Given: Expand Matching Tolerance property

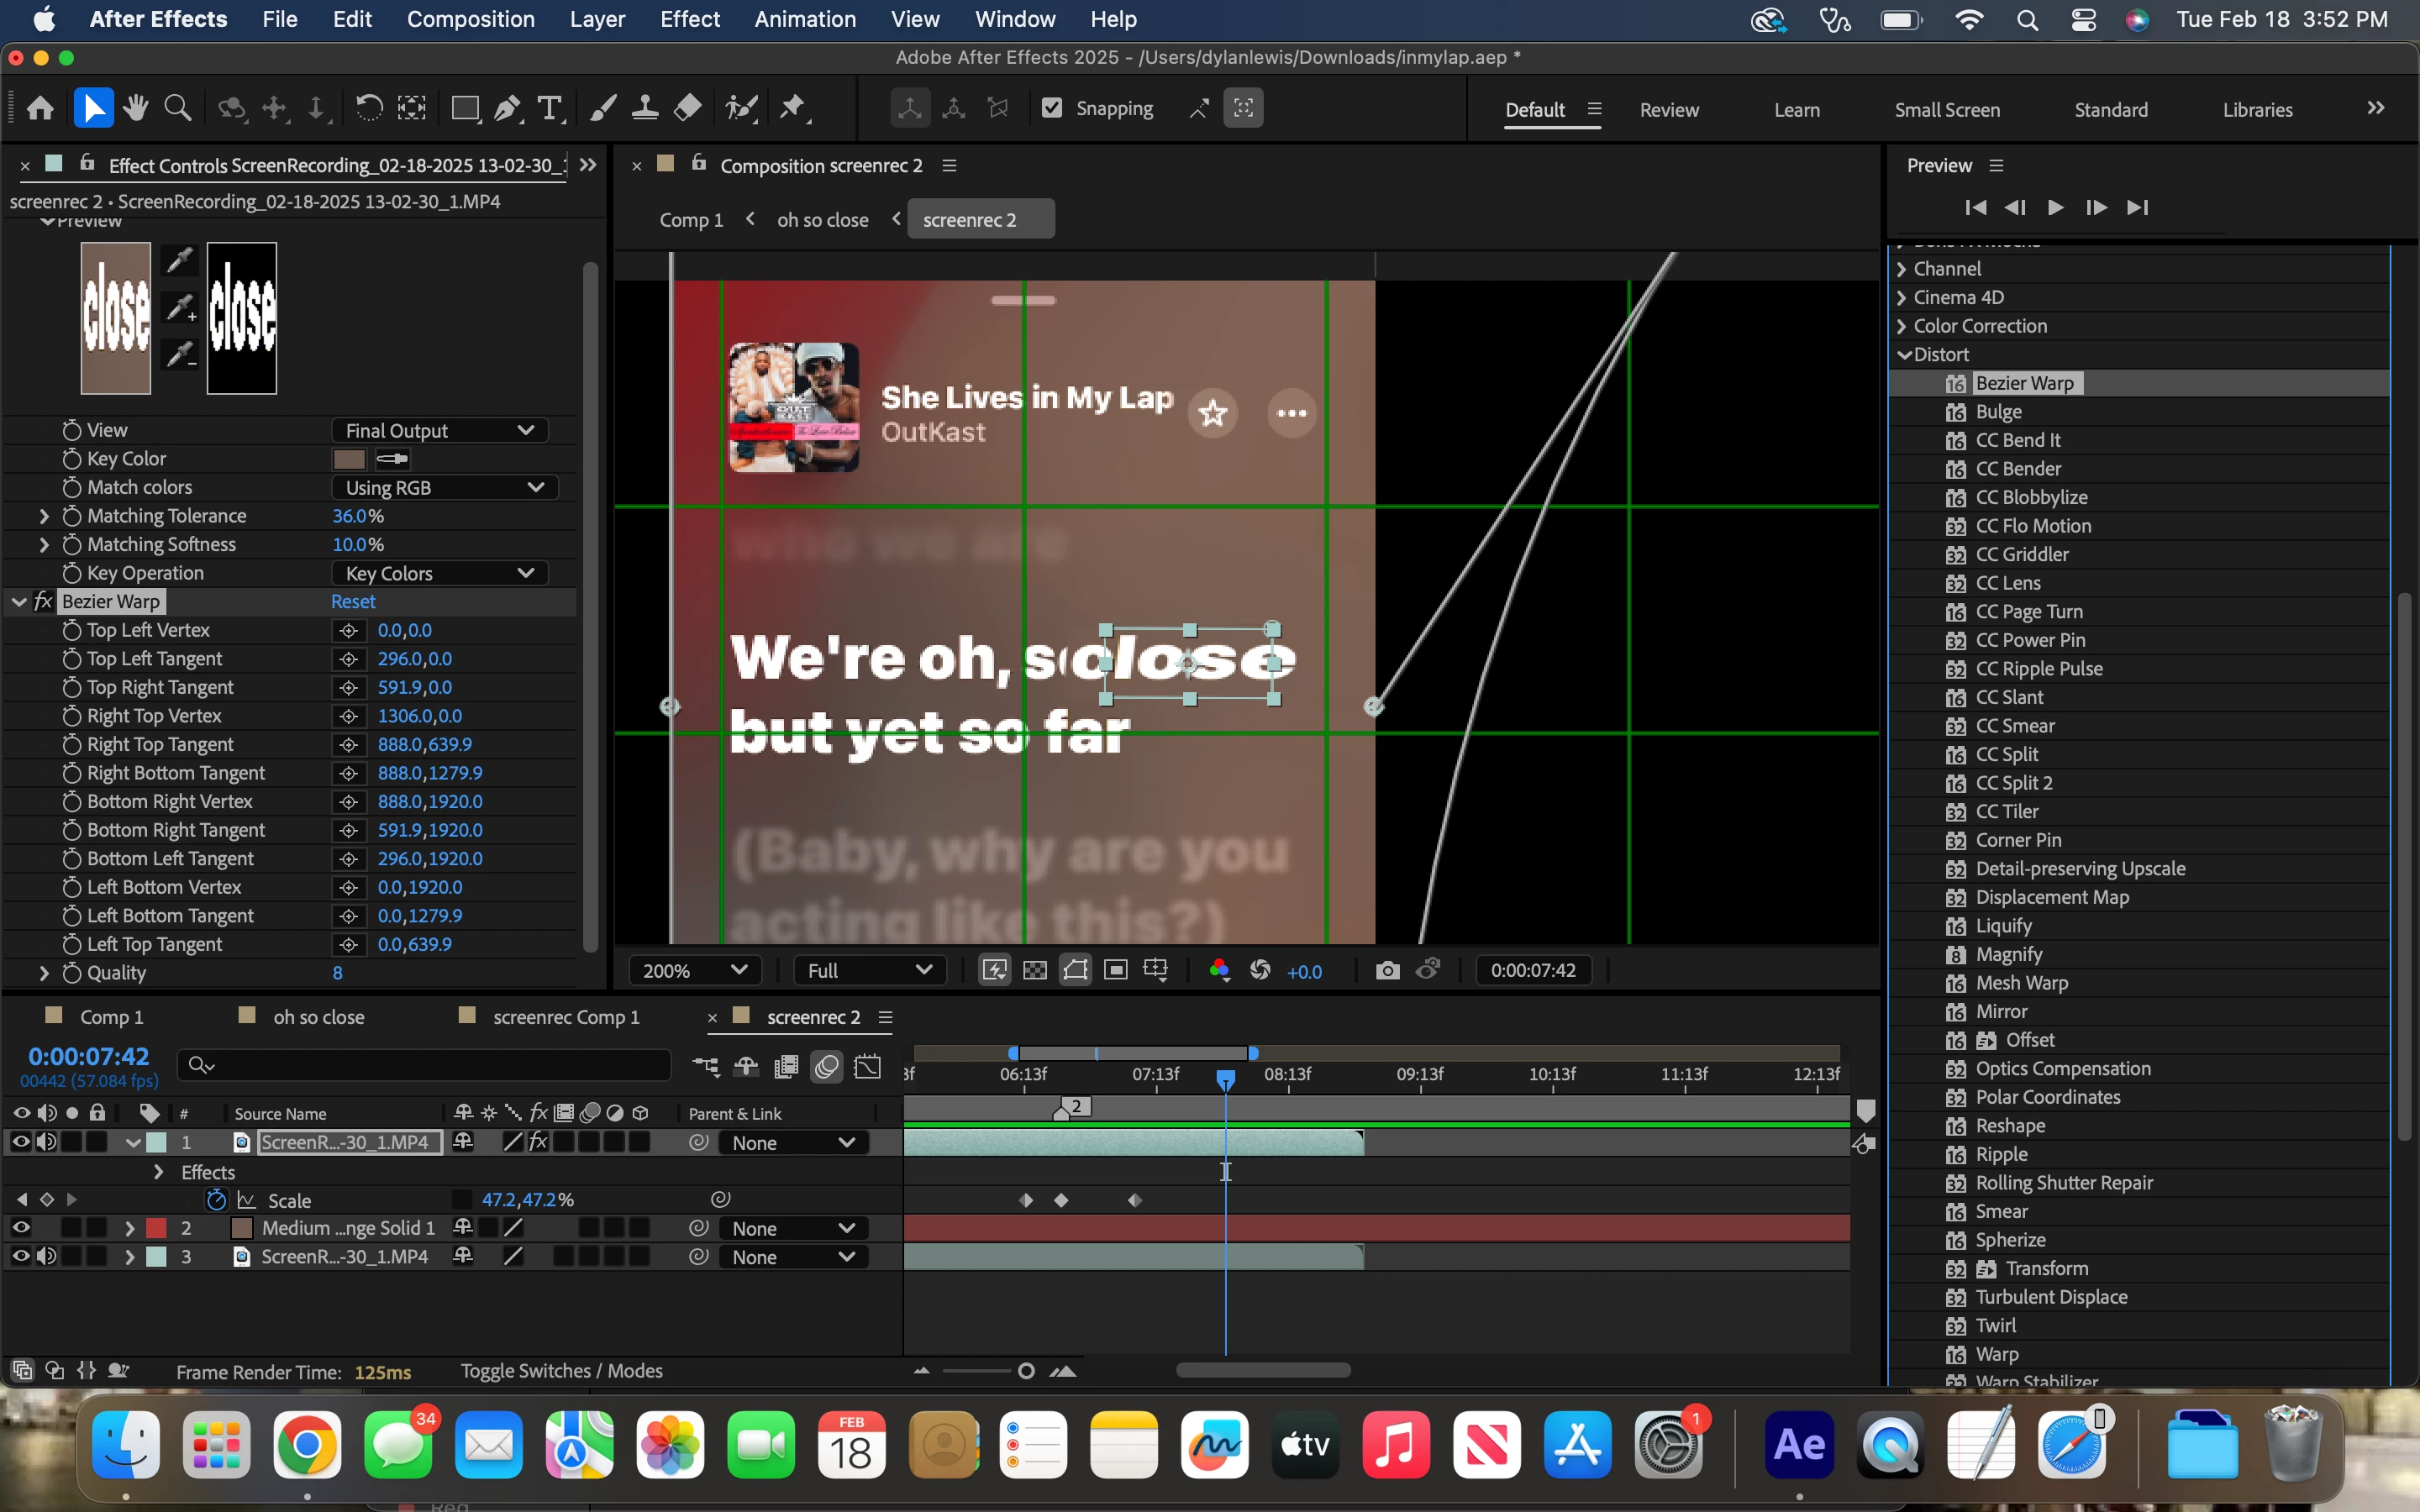Looking at the screenshot, I should coord(44,516).
